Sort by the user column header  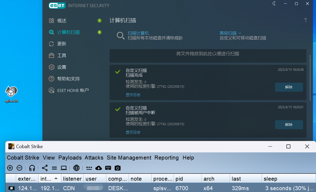tap(95, 179)
